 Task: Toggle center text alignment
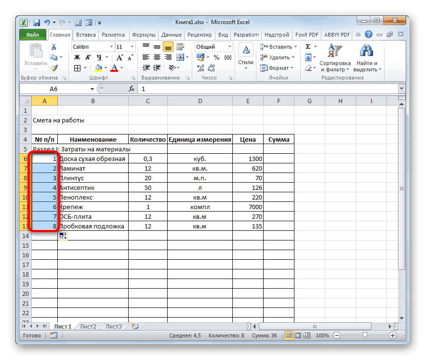157,56
